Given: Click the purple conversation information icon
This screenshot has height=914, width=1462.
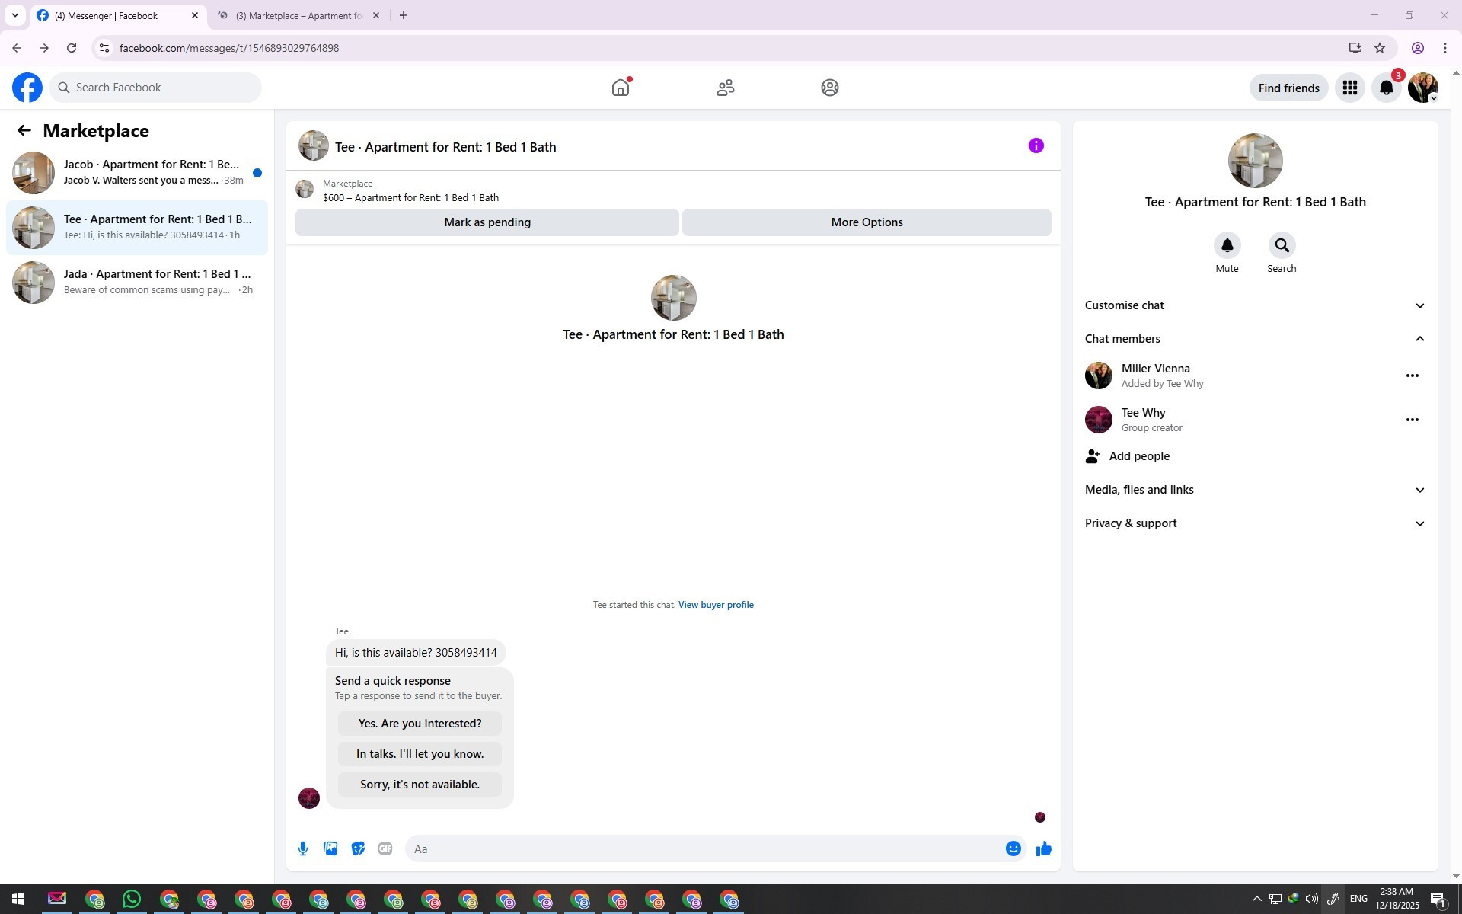Looking at the screenshot, I should point(1036,145).
